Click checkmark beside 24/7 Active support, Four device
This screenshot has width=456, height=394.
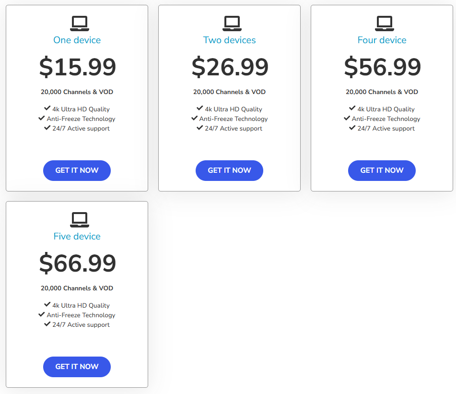pos(352,128)
